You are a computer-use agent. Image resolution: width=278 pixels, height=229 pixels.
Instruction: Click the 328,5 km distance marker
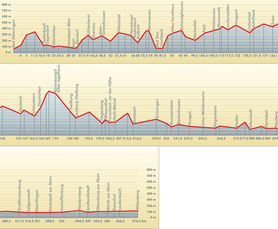50,221
